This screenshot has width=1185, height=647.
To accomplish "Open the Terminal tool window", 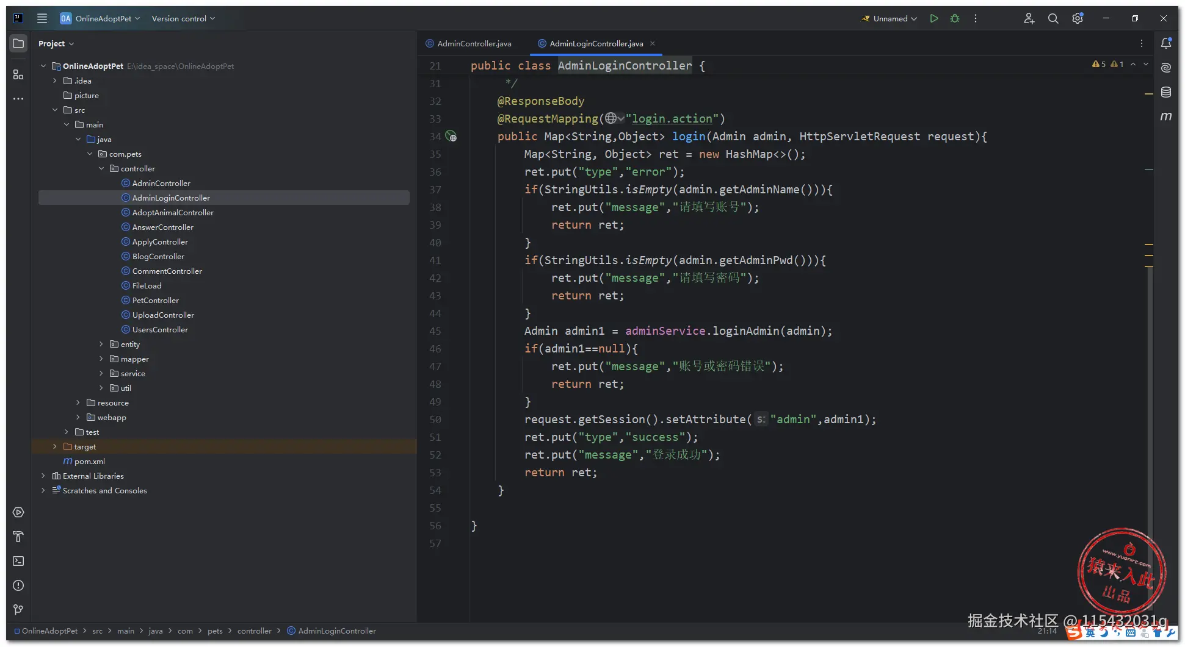I will click(x=18, y=561).
